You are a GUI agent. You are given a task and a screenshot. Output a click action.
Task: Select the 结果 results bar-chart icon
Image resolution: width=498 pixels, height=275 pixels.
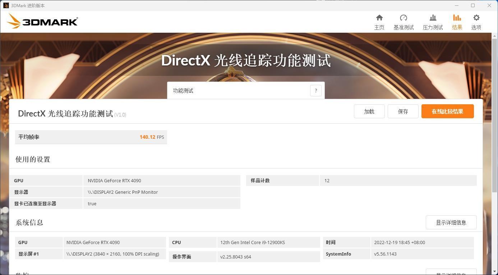pyautogui.click(x=457, y=18)
